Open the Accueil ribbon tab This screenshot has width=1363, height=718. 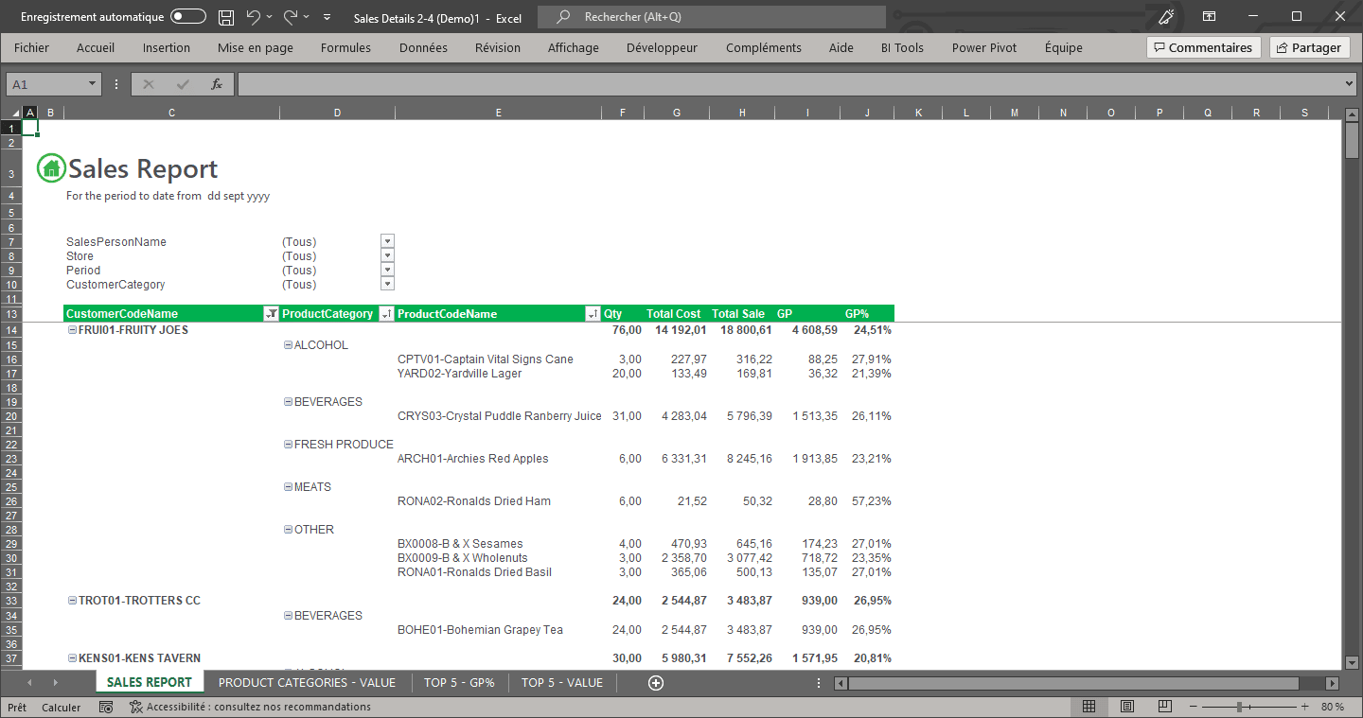[96, 47]
